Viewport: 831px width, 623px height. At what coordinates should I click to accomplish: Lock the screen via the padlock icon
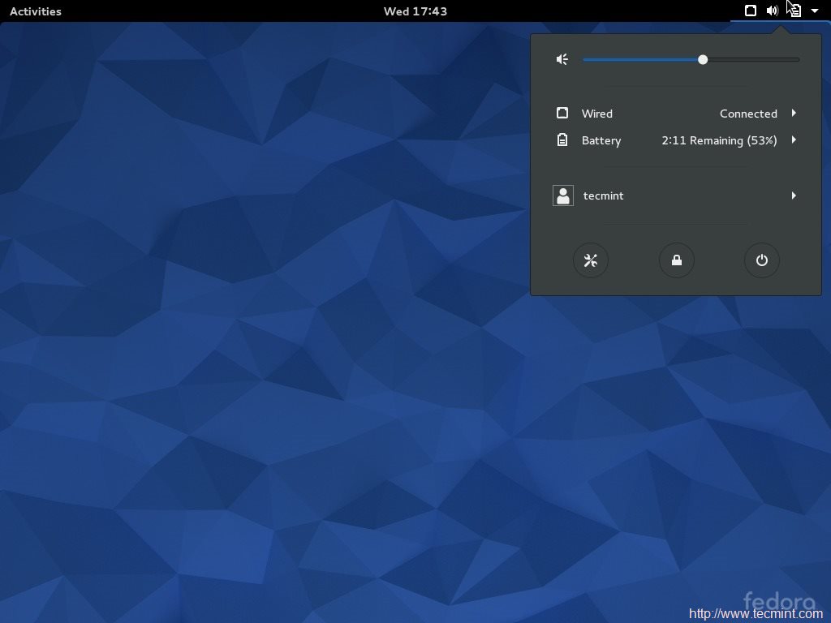(676, 260)
